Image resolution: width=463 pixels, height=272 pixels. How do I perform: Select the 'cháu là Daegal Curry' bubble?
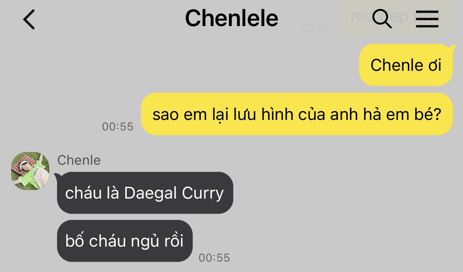click(145, 193)
